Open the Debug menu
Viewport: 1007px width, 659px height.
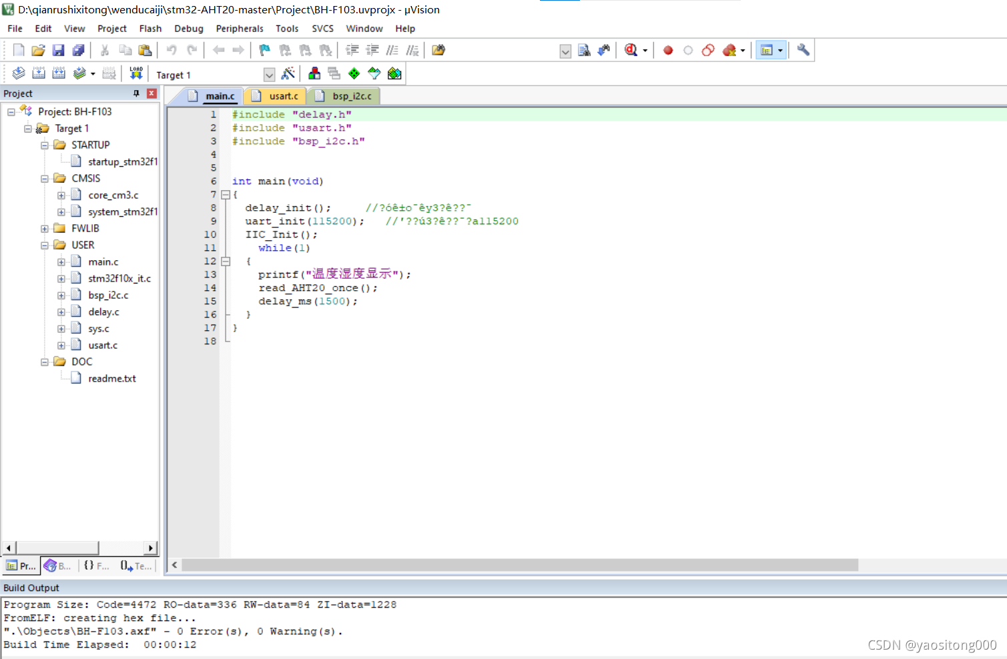189,29
